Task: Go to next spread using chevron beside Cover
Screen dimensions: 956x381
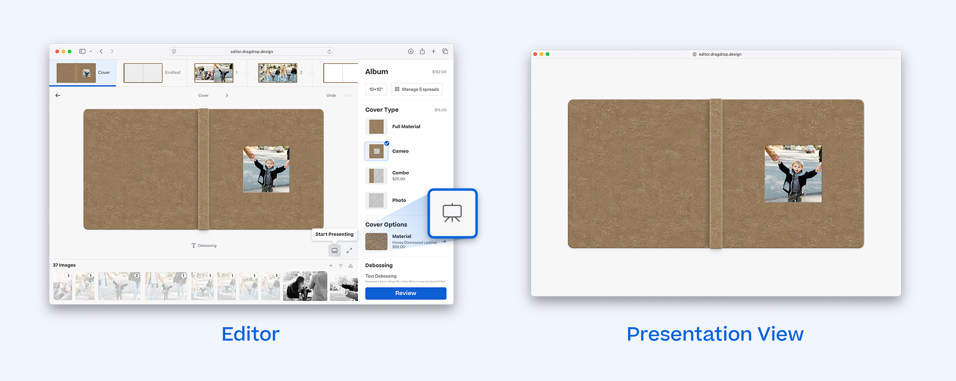Action: point(227,95)
